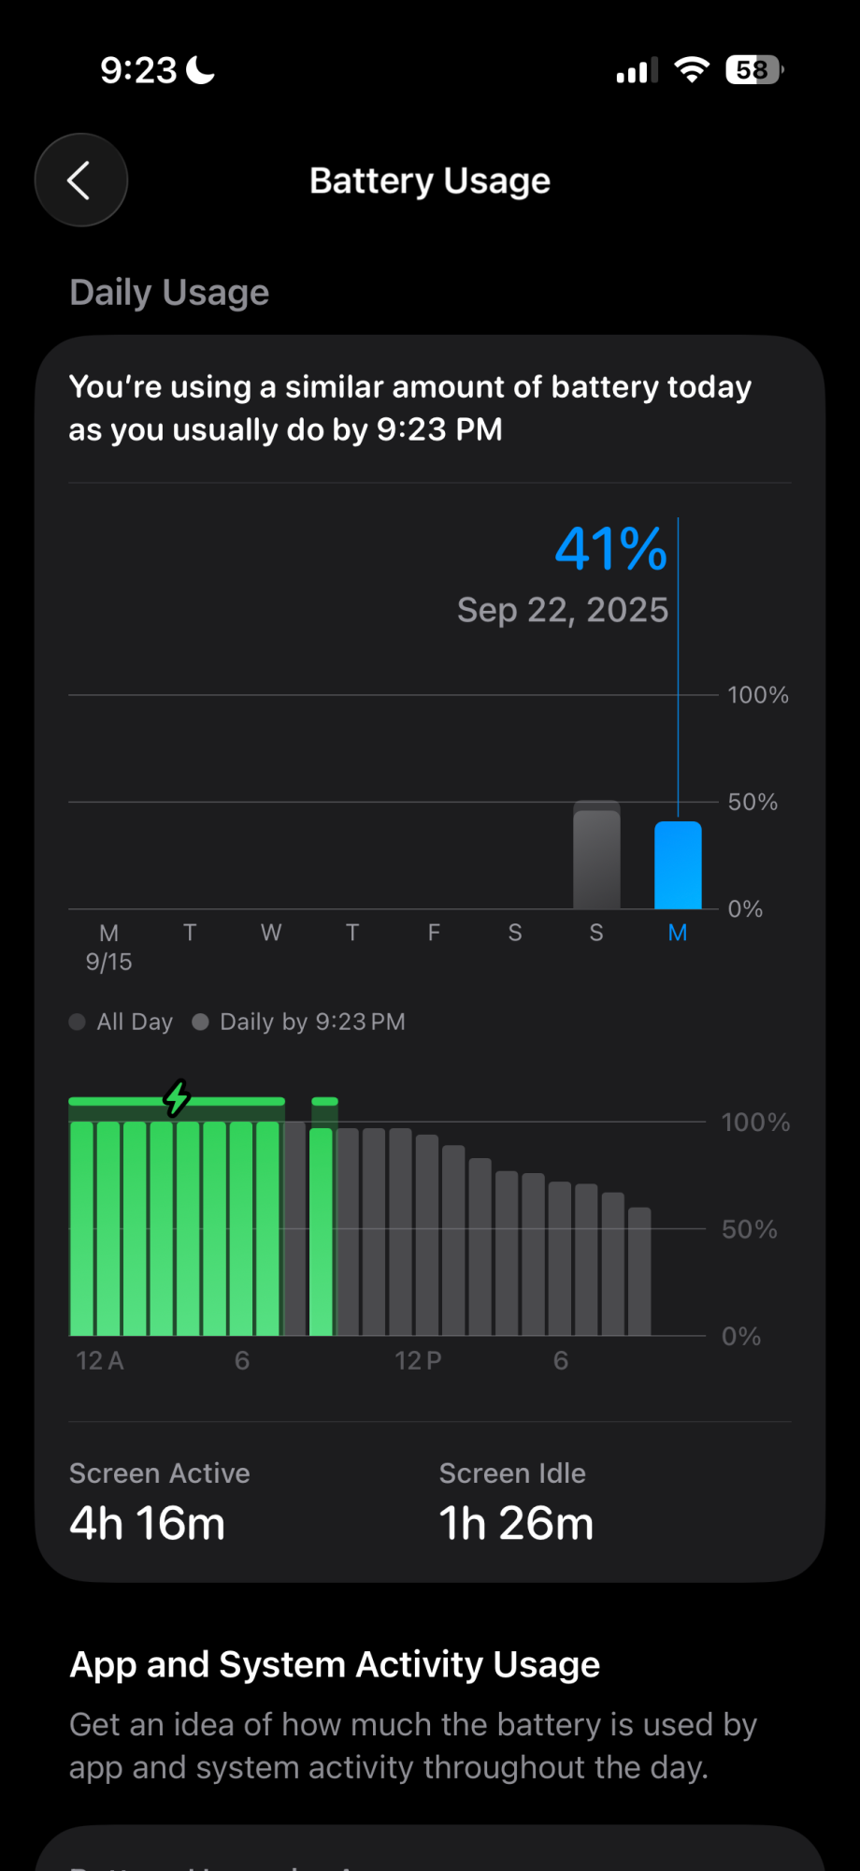Tap the Focus moon icon in status bar
Viewport: 860px width, 1871px height.
tap(201, 70)
